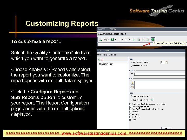Select the Custom fields layout radio button
187x140 pixels.
132,100
